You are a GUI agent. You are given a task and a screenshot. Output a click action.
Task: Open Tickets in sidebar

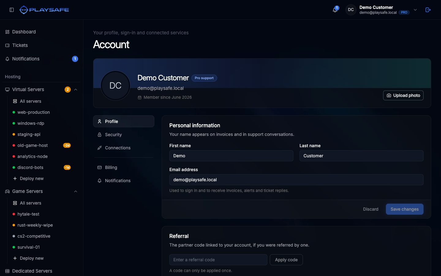pyautogui.click(x=42, y=45)
